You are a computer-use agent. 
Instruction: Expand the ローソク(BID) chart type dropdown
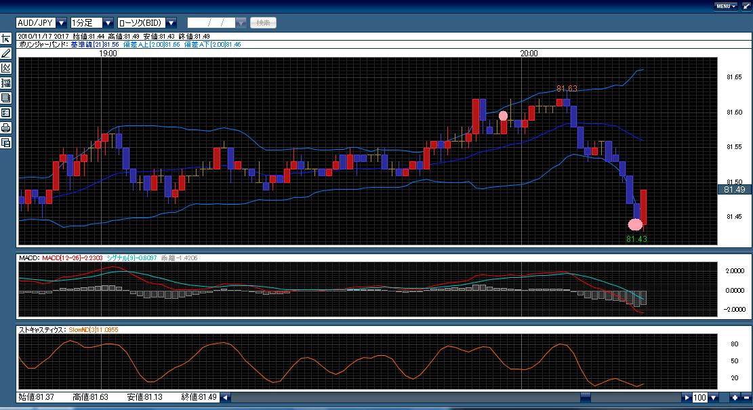[x=171, y=22]
